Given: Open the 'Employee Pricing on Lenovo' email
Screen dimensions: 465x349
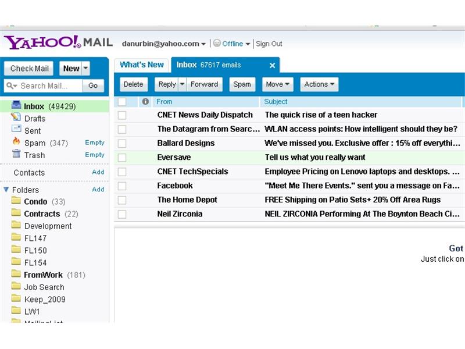Looking at the screenshot, I should click(362, 172).
